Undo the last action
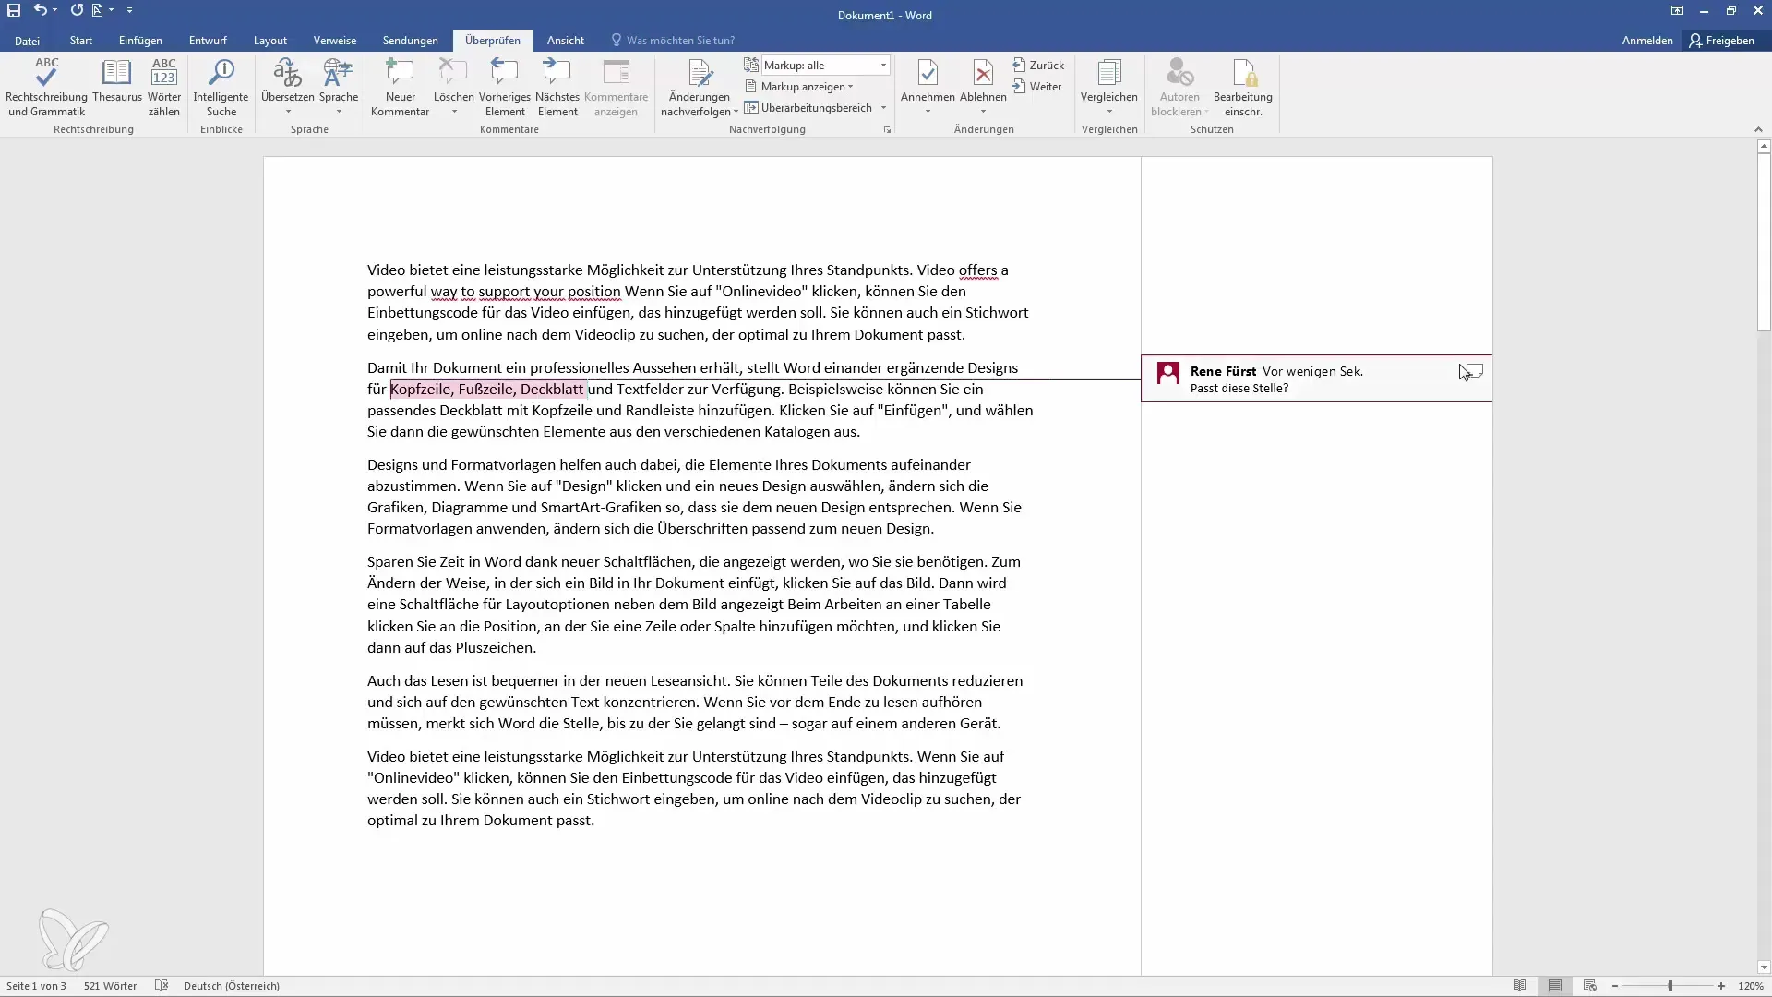1772x997 pixels. point(40,10)
